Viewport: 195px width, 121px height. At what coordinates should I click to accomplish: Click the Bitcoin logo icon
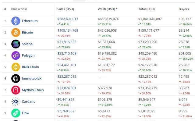[x=16, y=32]
